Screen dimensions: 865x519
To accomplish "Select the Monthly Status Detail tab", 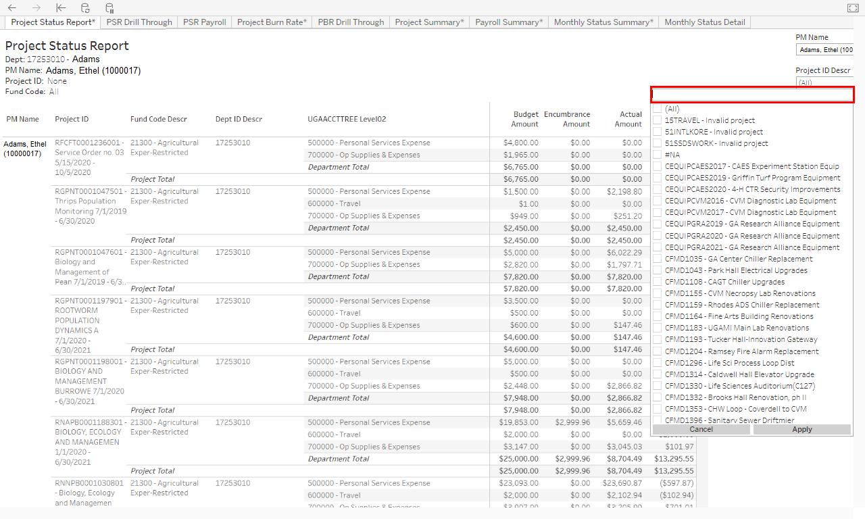I will coord(705,22).
